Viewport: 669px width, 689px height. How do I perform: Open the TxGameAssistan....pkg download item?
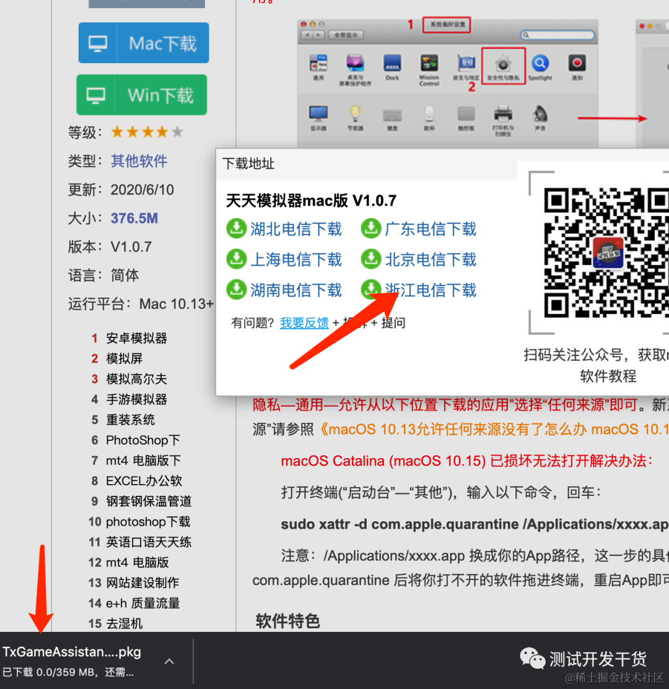(72, 661)
